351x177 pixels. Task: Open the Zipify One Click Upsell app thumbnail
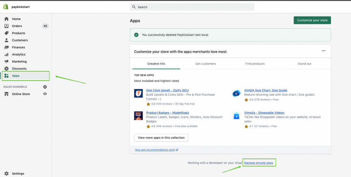138,93
